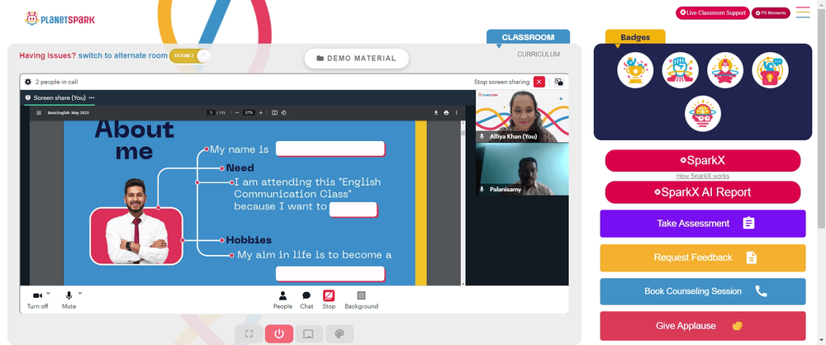Click the fullscreen expand button
The width and height of the screenshot is (826, 345).
[249, 334]
